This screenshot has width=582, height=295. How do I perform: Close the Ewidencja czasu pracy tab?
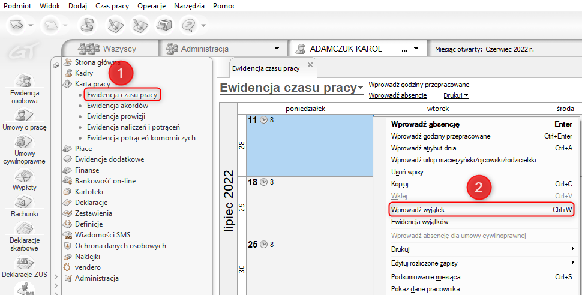tap(310, 65)
